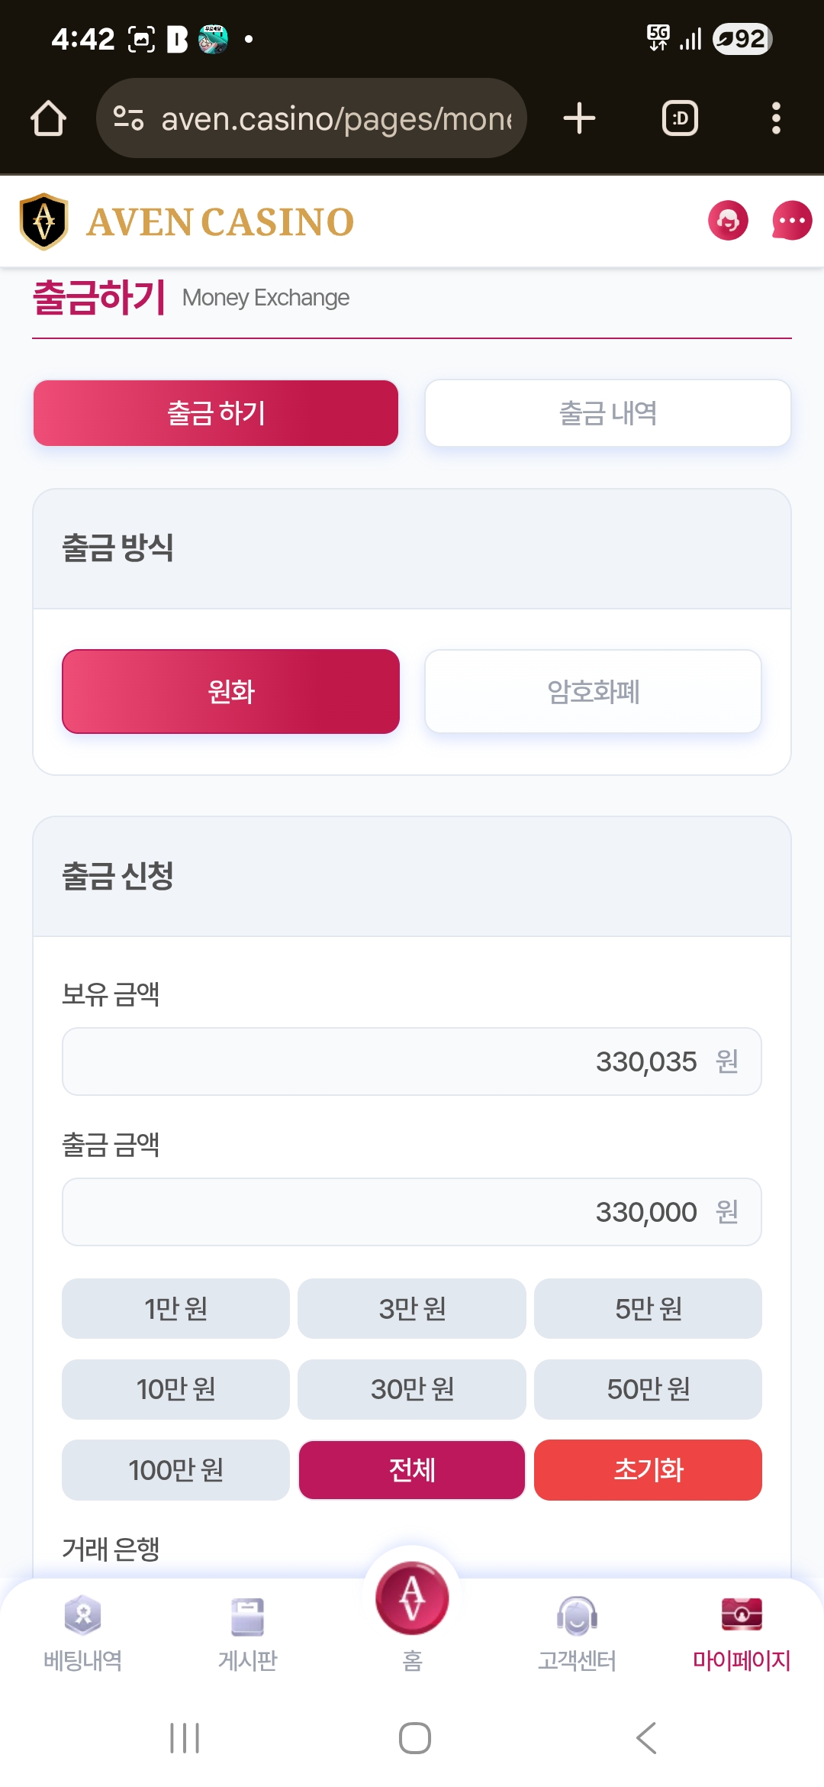Tap the center home emblem icon
Viewport: 824px width, 1787px height.
pyautogui.click(x=412, y=1598)
